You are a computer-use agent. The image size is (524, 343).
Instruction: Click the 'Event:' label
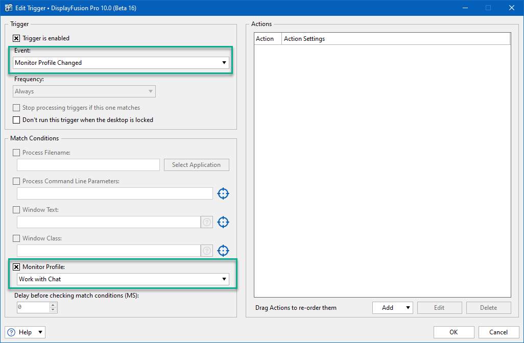click(22, 51)
